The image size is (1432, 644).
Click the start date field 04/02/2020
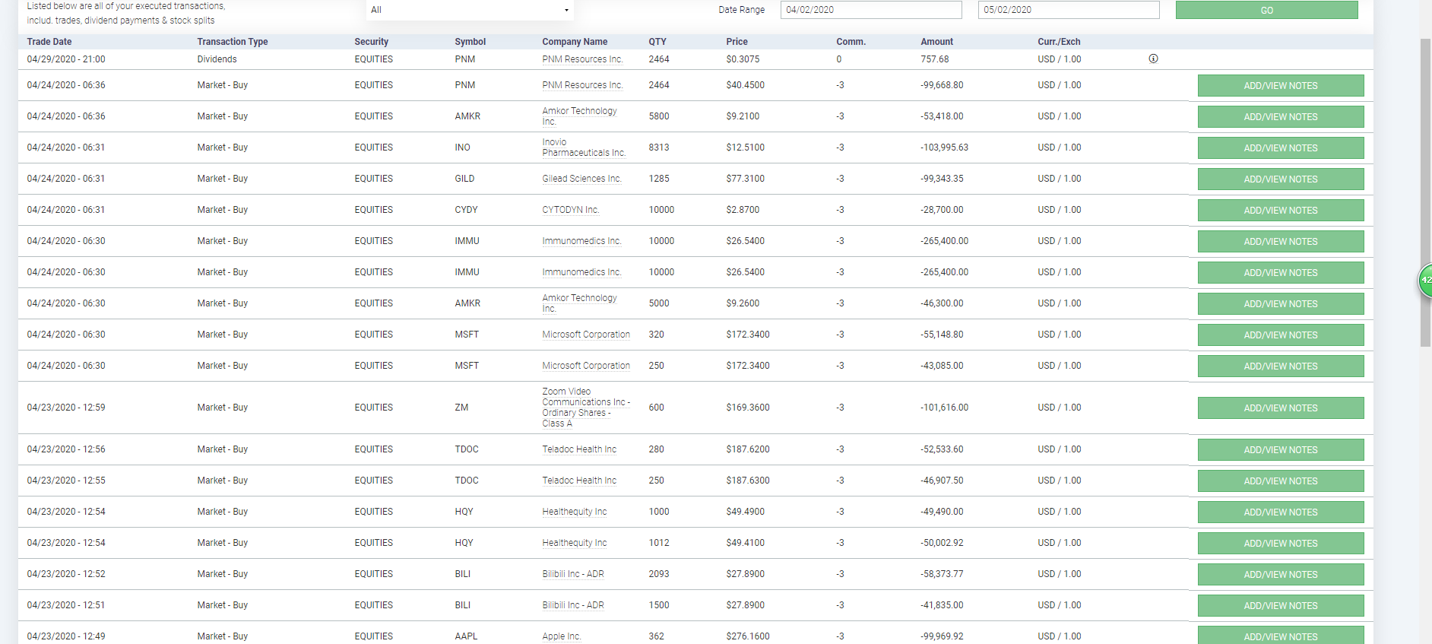click(871, 10)
